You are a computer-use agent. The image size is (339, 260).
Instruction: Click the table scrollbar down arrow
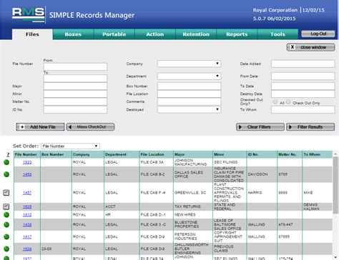(x=335, y=257)
